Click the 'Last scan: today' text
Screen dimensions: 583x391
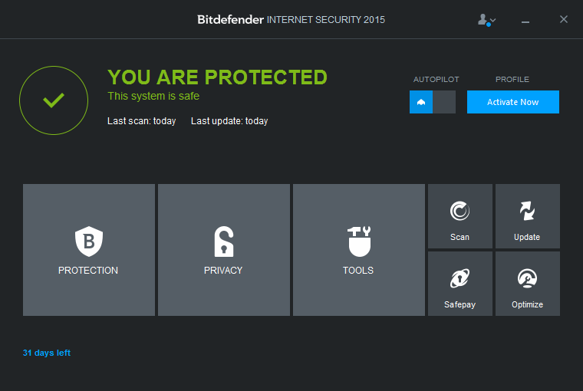point(142,121)
